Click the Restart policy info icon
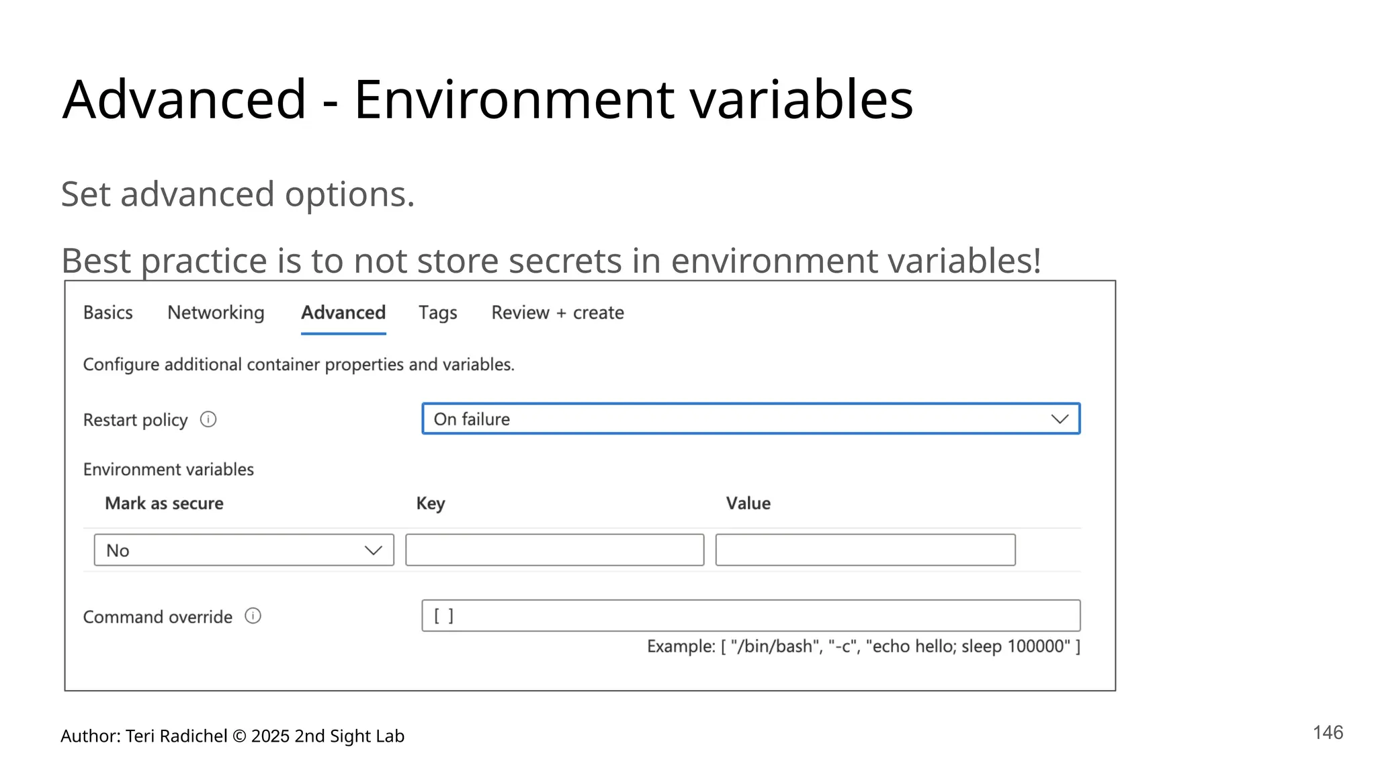Viewport: 1376px width, 774px height. [208, 419]
